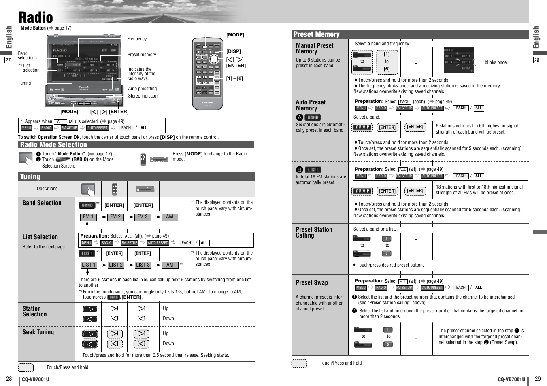
Task: Select bold EACH in Auto Preset A preparation path
Action: (x=461, y=108)
